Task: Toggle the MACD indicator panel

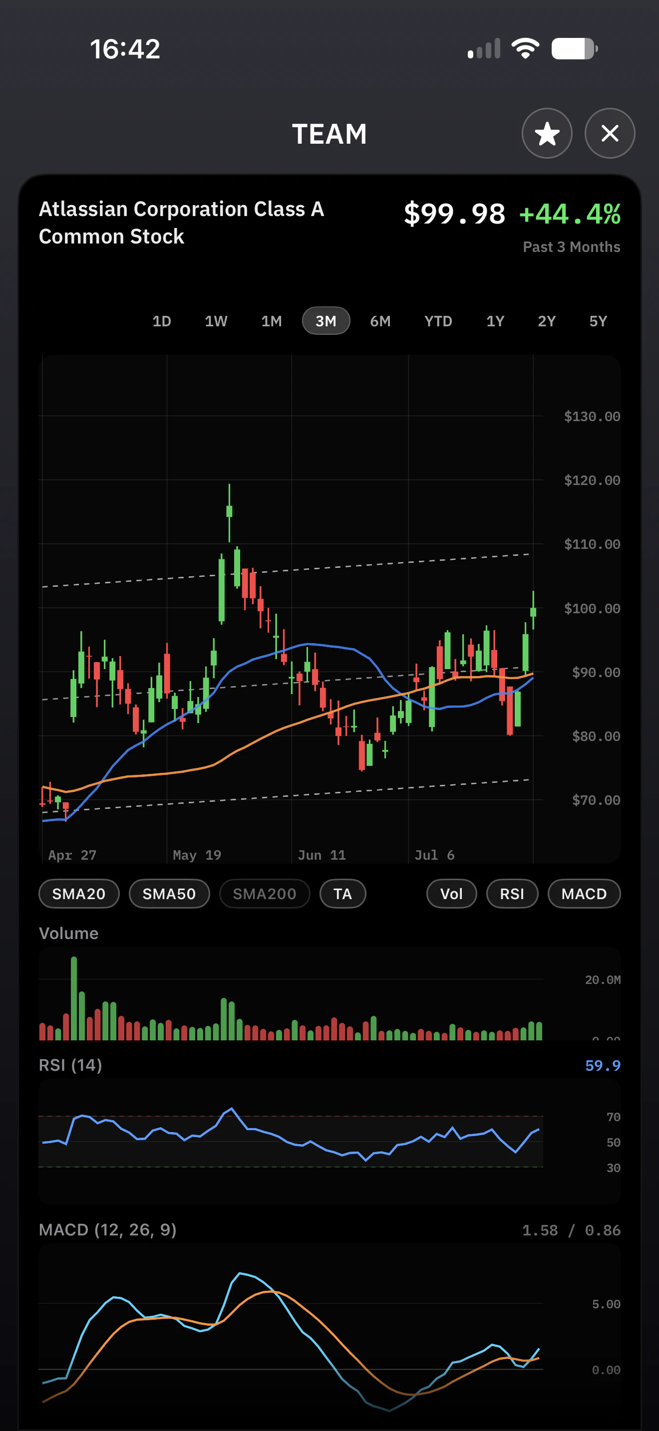Action: pos(584,894)
